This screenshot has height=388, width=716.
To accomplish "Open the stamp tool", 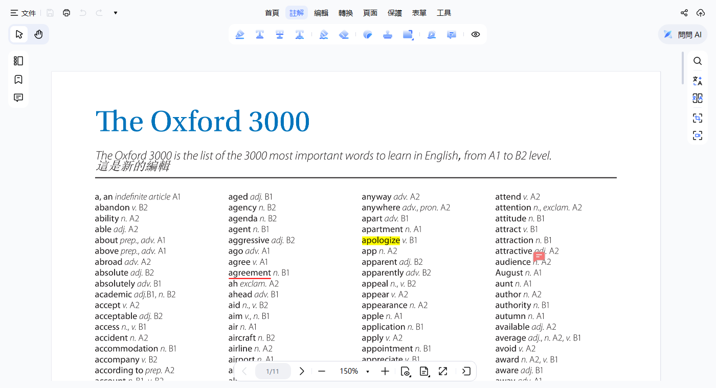I will pos(388,34).
